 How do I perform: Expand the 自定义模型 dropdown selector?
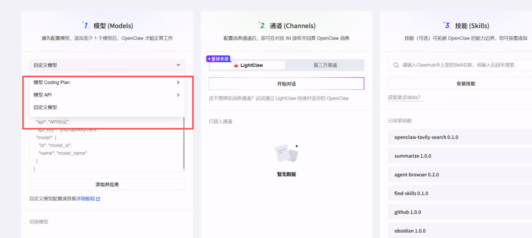tap(107, 65)
